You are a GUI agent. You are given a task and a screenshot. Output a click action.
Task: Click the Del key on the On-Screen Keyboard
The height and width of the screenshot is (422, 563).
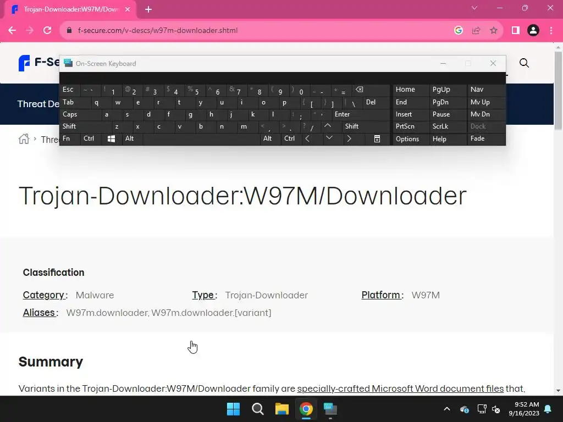pos(376,102)
